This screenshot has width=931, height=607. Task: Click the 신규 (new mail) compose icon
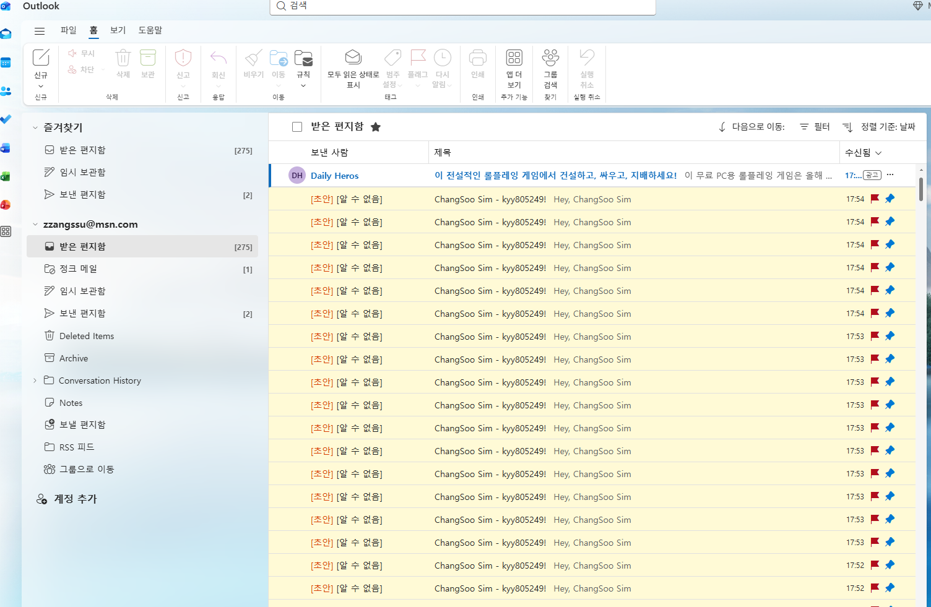(41, 58)
